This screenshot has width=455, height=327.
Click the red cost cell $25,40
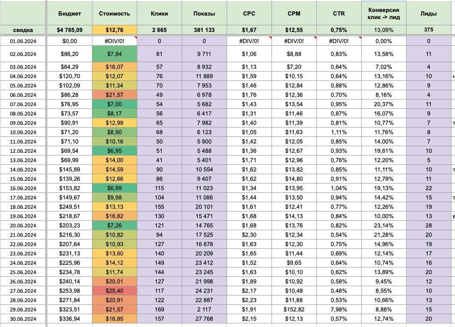click(x=114, y=291)
